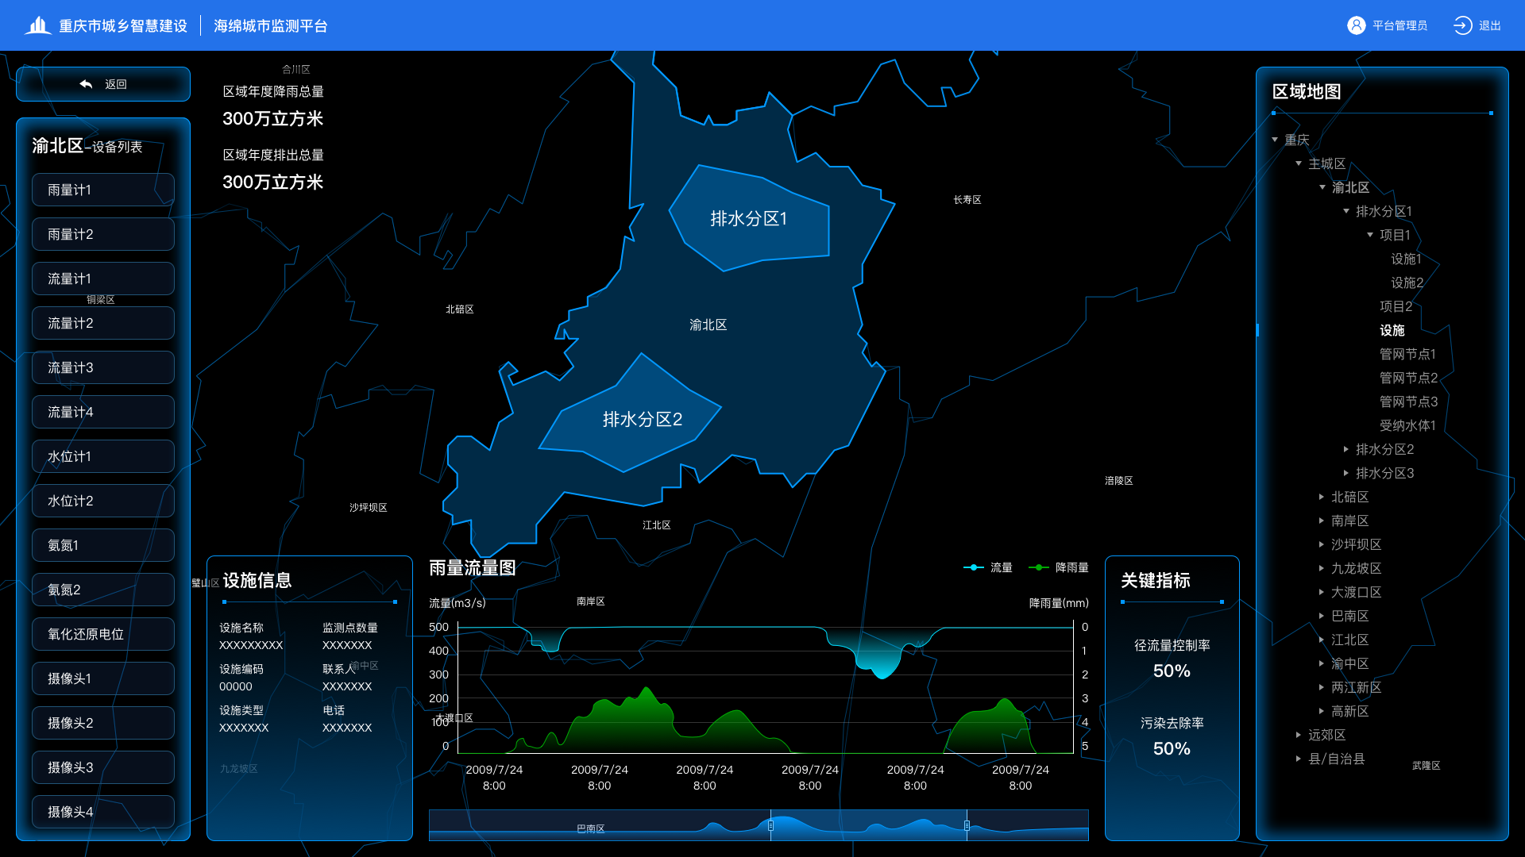Click the 北碚区 map label
Screen dimensions: 1525x857
pos(459,309)
